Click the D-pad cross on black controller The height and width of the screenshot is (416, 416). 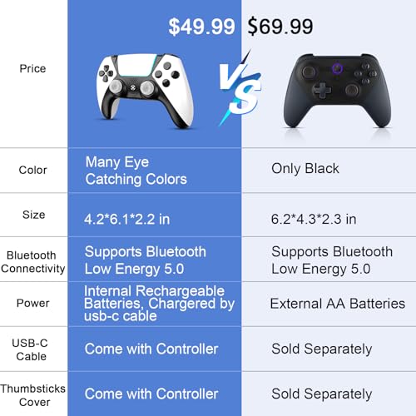point(322,90)
